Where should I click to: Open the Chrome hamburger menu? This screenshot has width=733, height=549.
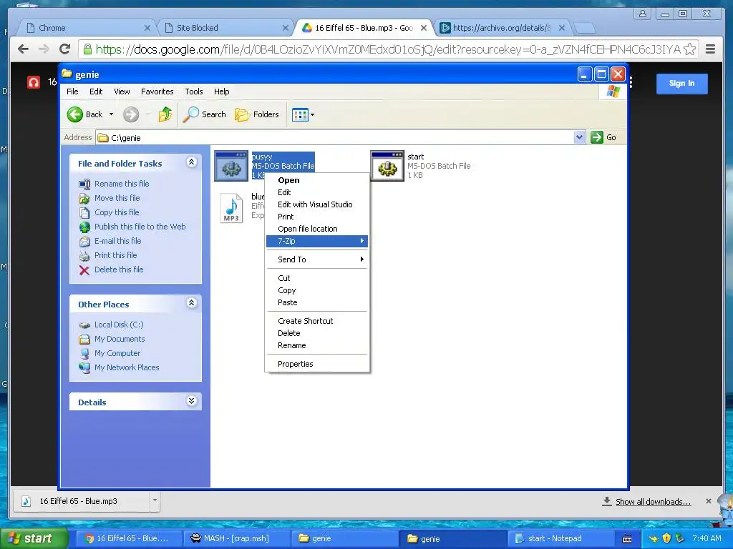click(x=710, y=49)
